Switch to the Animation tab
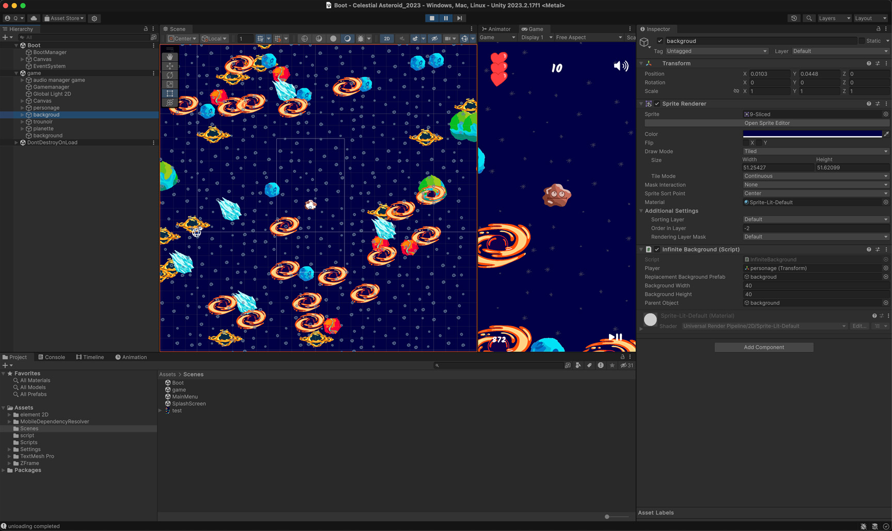Viewport: 892px width, 531px height. (x=131, y=357)
